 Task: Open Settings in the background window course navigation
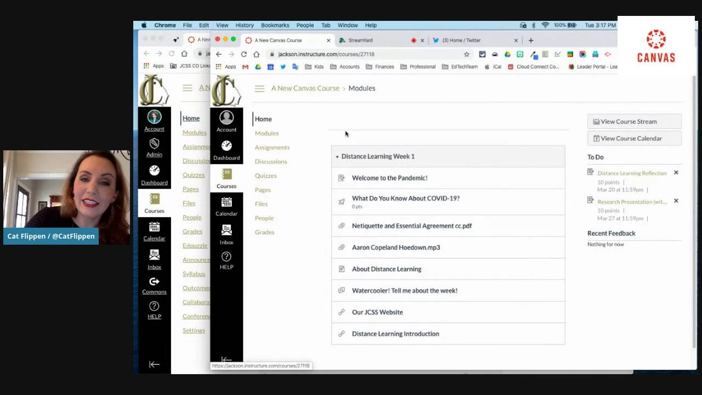coord(194,331)
